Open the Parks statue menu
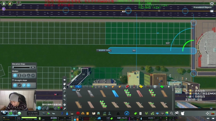This screenshot has width=216, height=121. point(105,114)
